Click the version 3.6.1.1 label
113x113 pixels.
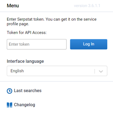click(87, 6)
